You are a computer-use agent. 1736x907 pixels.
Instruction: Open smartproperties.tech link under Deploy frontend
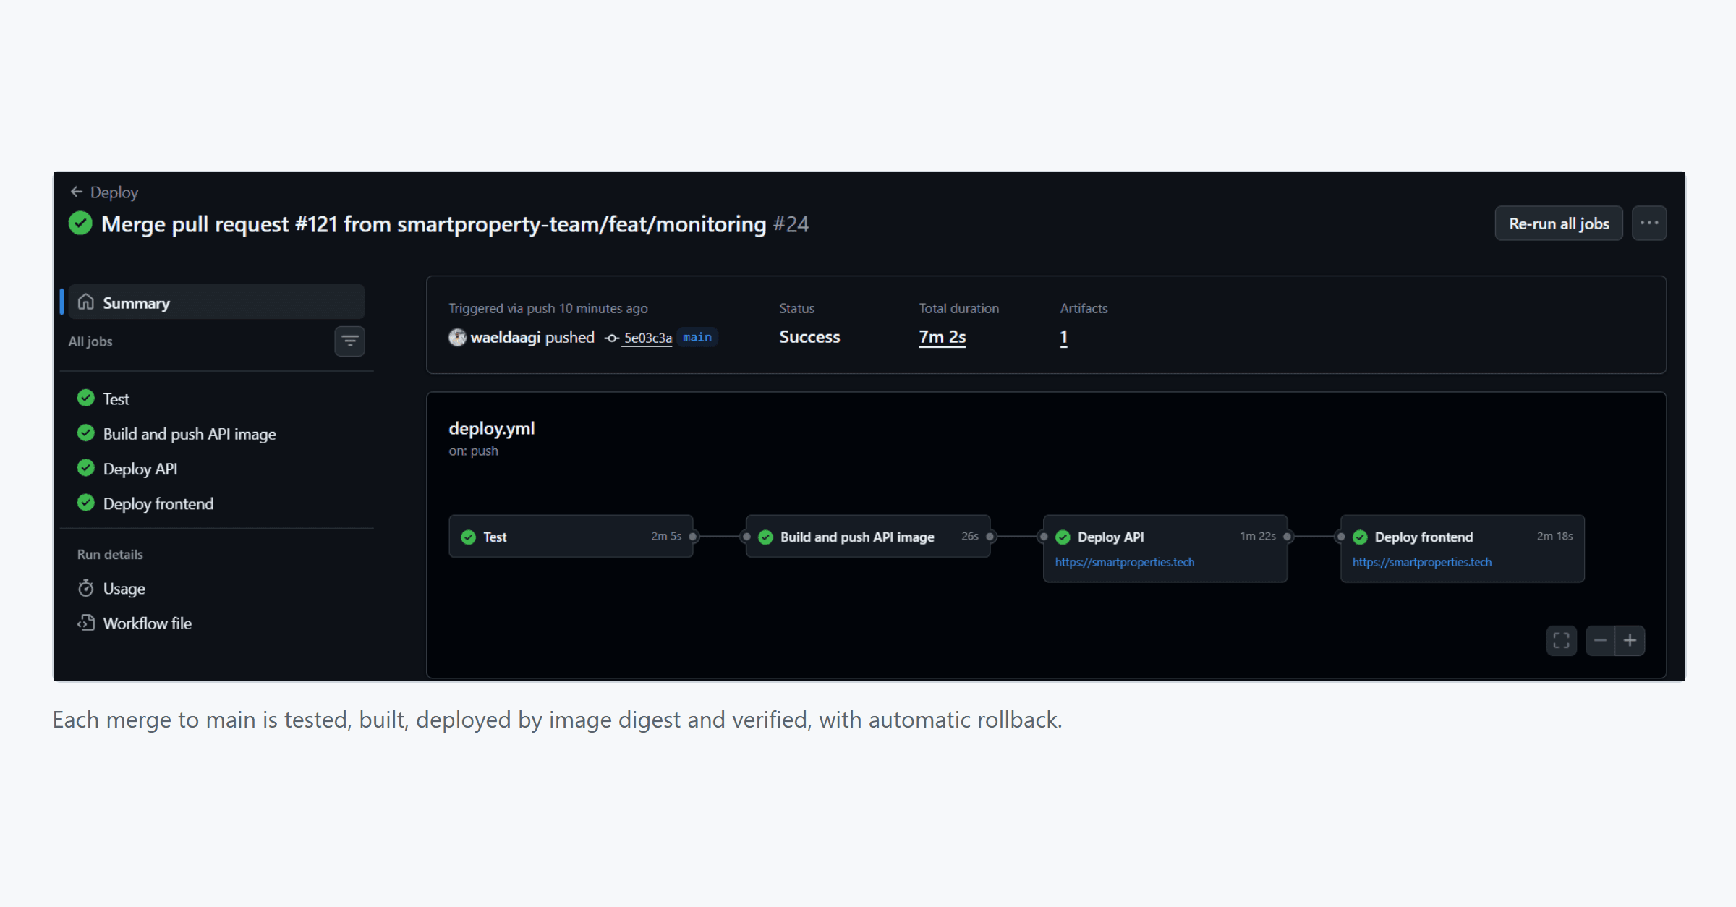(x=1422, y=562)
